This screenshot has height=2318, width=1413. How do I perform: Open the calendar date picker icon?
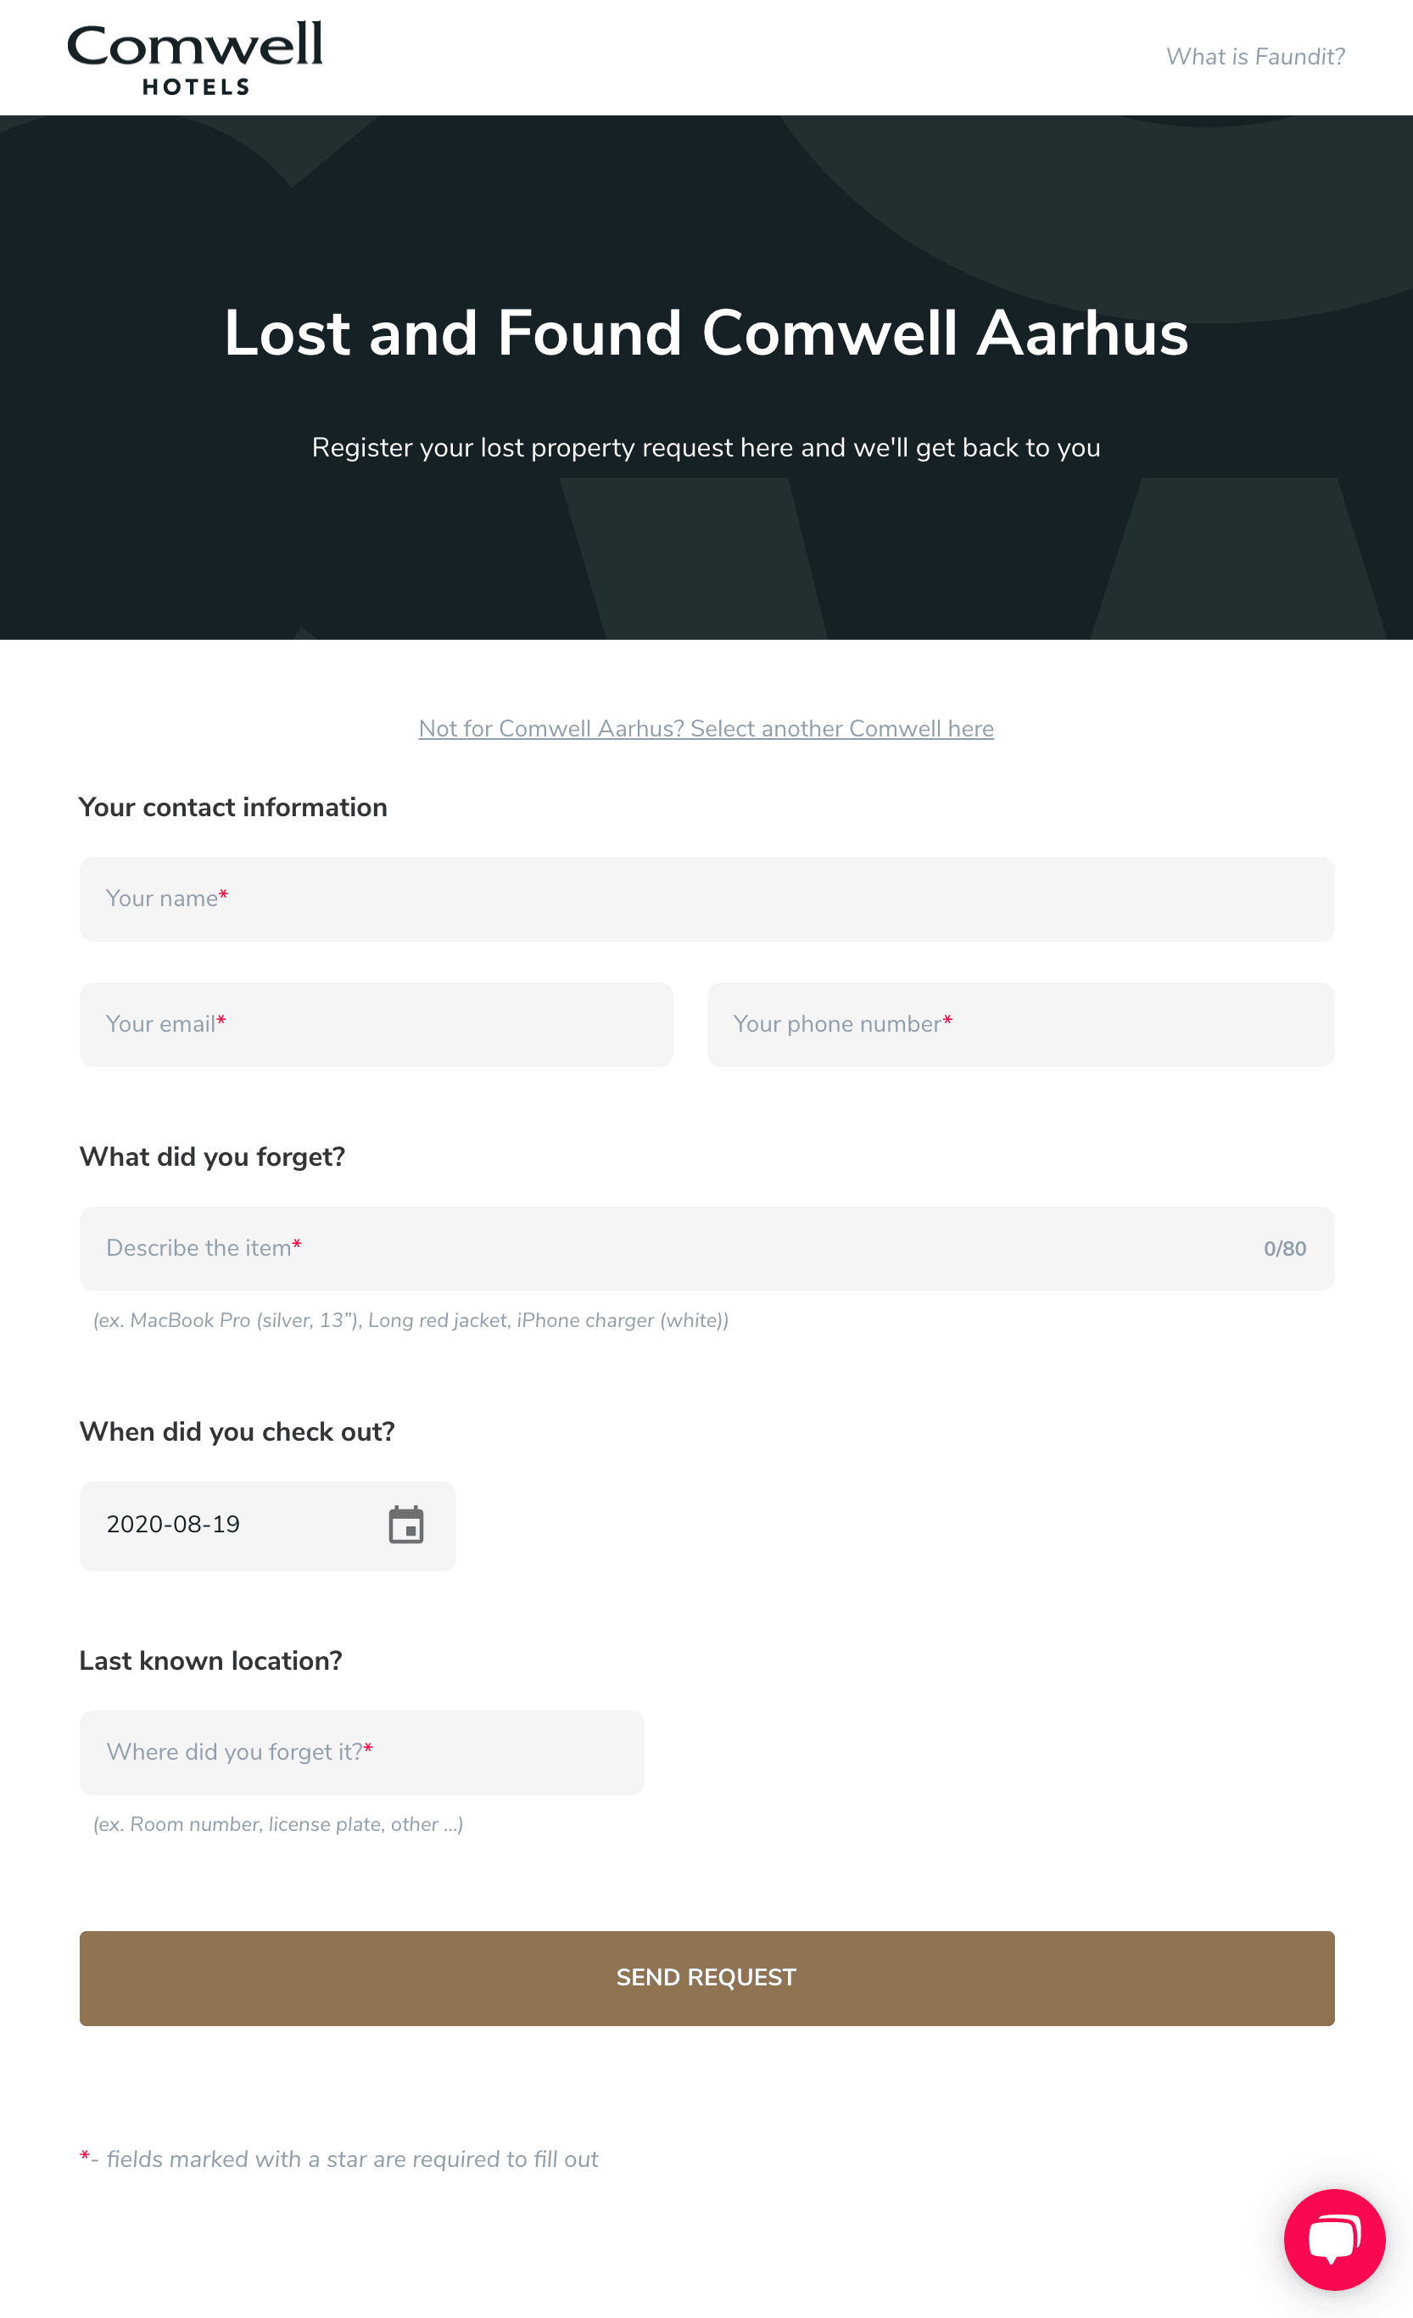click(406, 1525)
